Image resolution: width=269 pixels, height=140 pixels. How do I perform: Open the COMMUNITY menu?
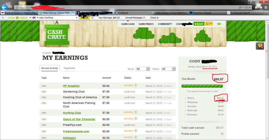[x=165, y=24]
